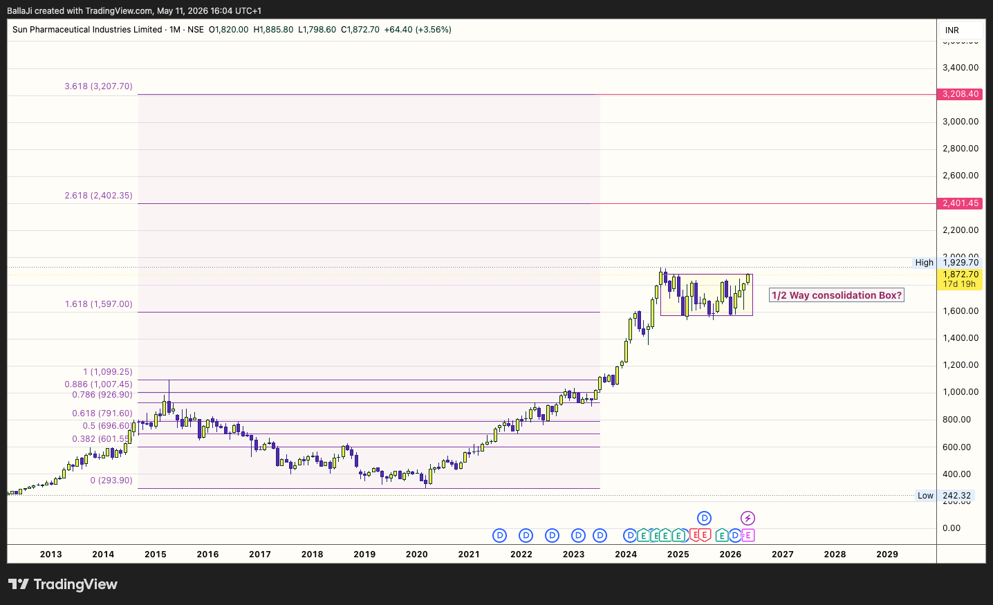
Task: Click the 2013 label on time axis
Action: coord(50,555)
